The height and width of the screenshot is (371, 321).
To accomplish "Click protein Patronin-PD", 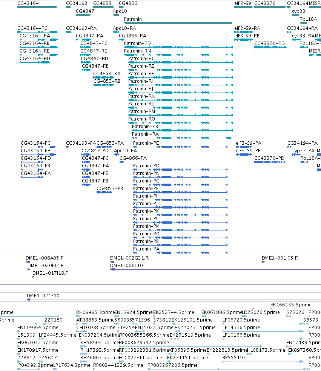I will pyautogui.click(x=180, y=170).
